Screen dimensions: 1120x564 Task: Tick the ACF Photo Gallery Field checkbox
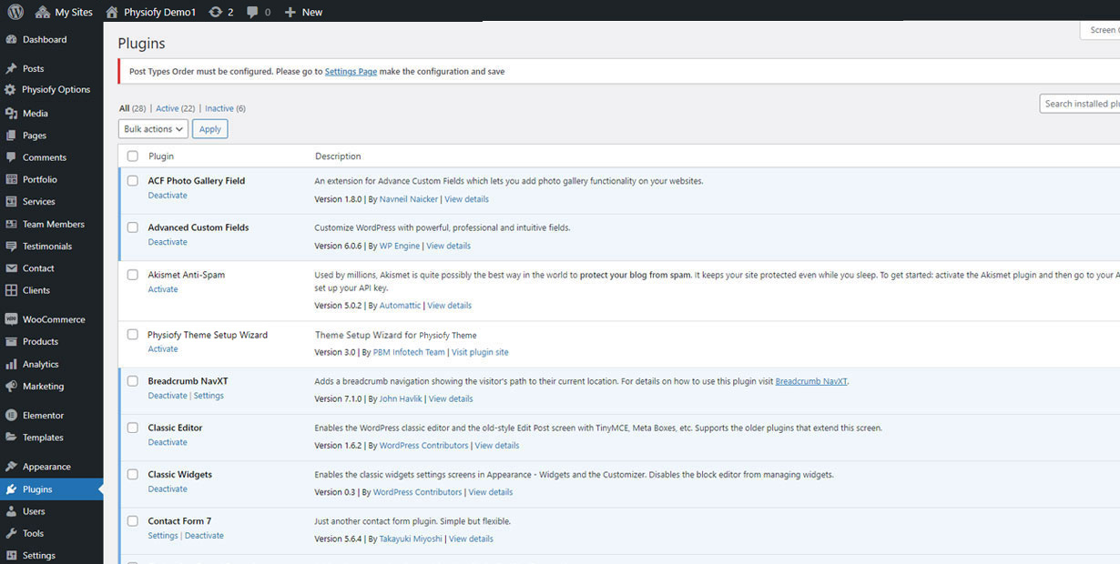point(133,181)
